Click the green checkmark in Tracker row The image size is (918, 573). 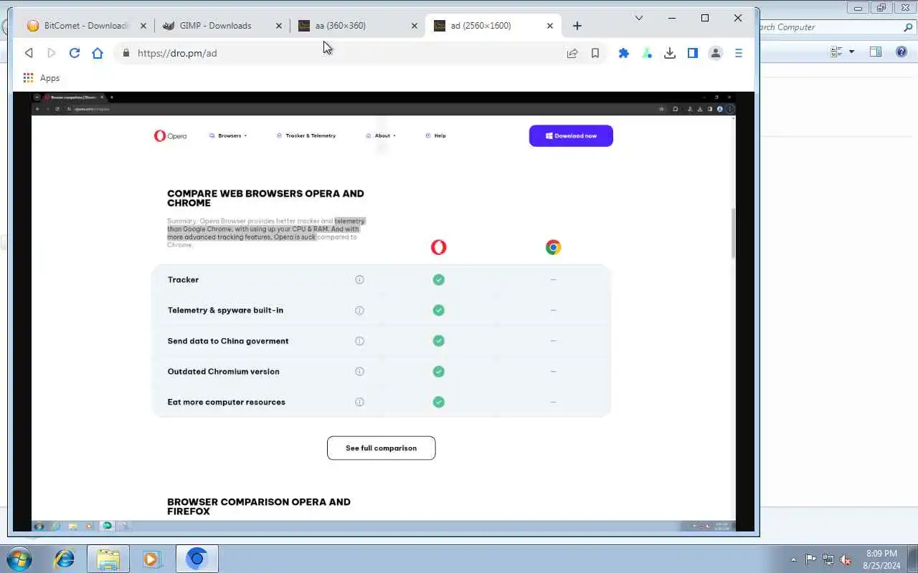coord(438,279)
